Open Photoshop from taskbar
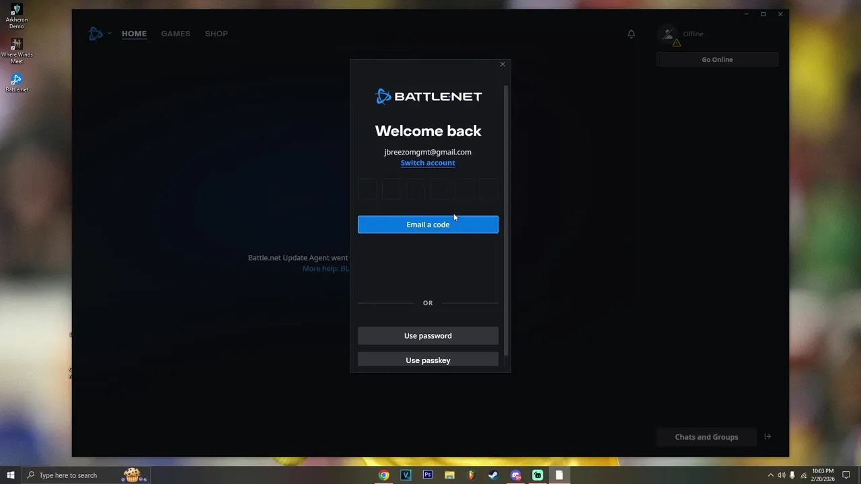Image resolution: width=861 pixels, height=484 pixels. (427, 475)
